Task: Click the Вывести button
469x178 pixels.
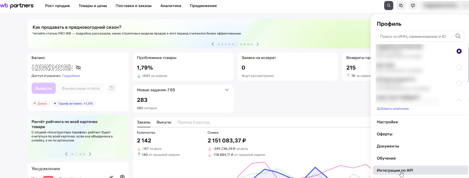Action: pyautogui.click(x=44, y=88)
